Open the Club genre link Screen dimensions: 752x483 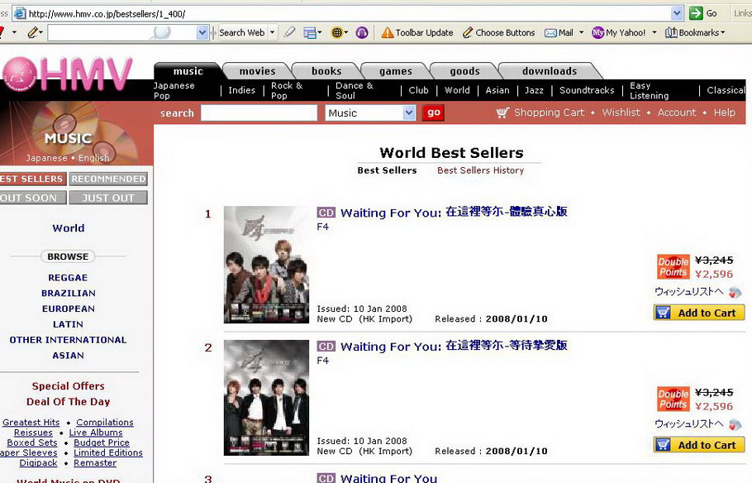418,90
